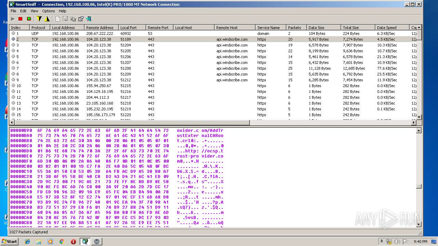Image resolution: width=438 pixels, height=246 pixels.
Task: Click row 6 connection status circle icon
Action: click(13, 63)
